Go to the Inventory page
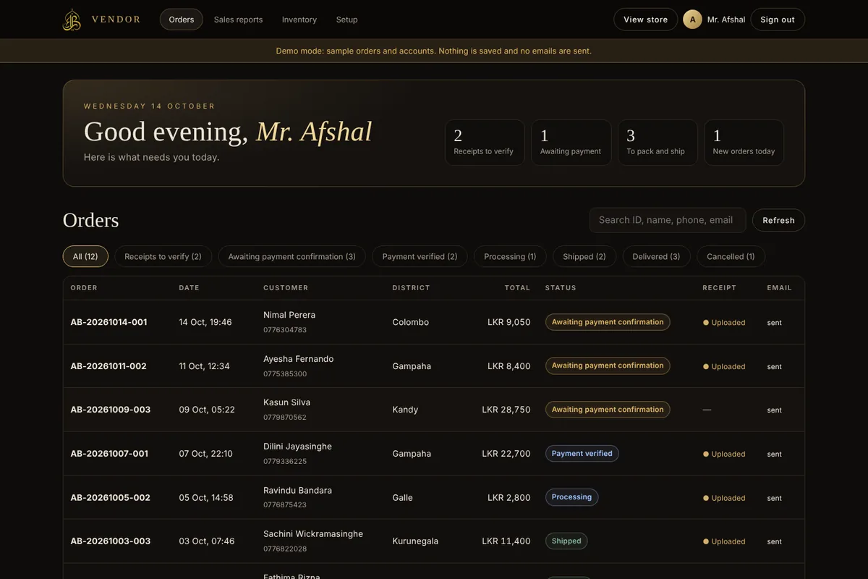868x579 pixels. click(x=299, y=20)
